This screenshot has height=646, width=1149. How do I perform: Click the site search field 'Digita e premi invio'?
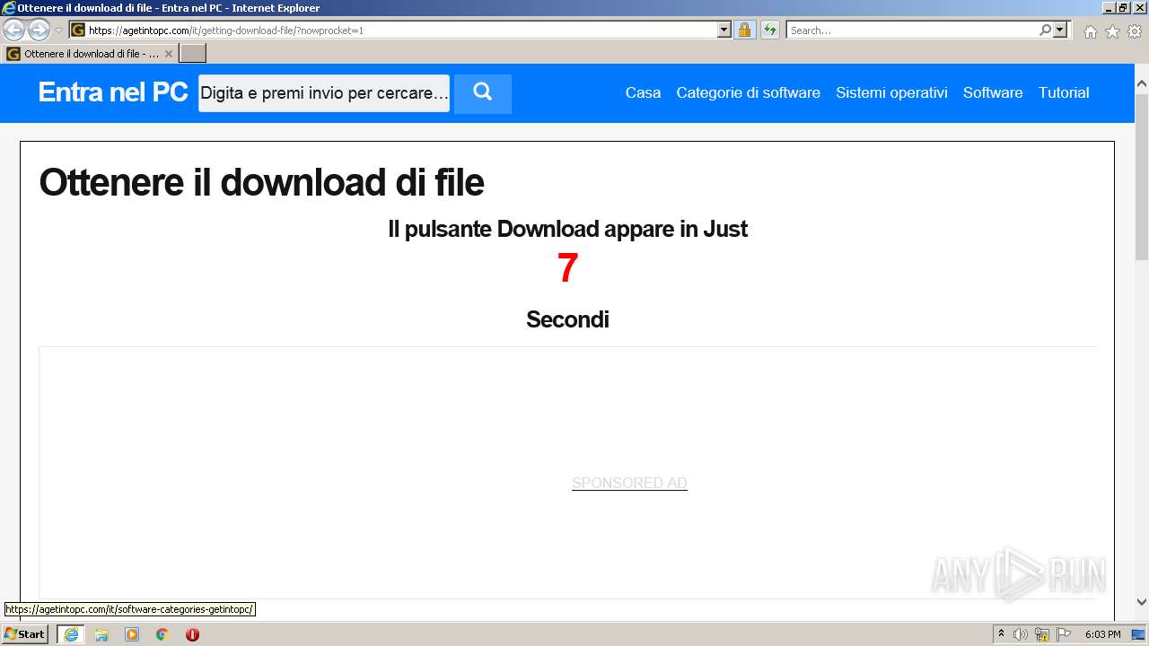point(324,93)
